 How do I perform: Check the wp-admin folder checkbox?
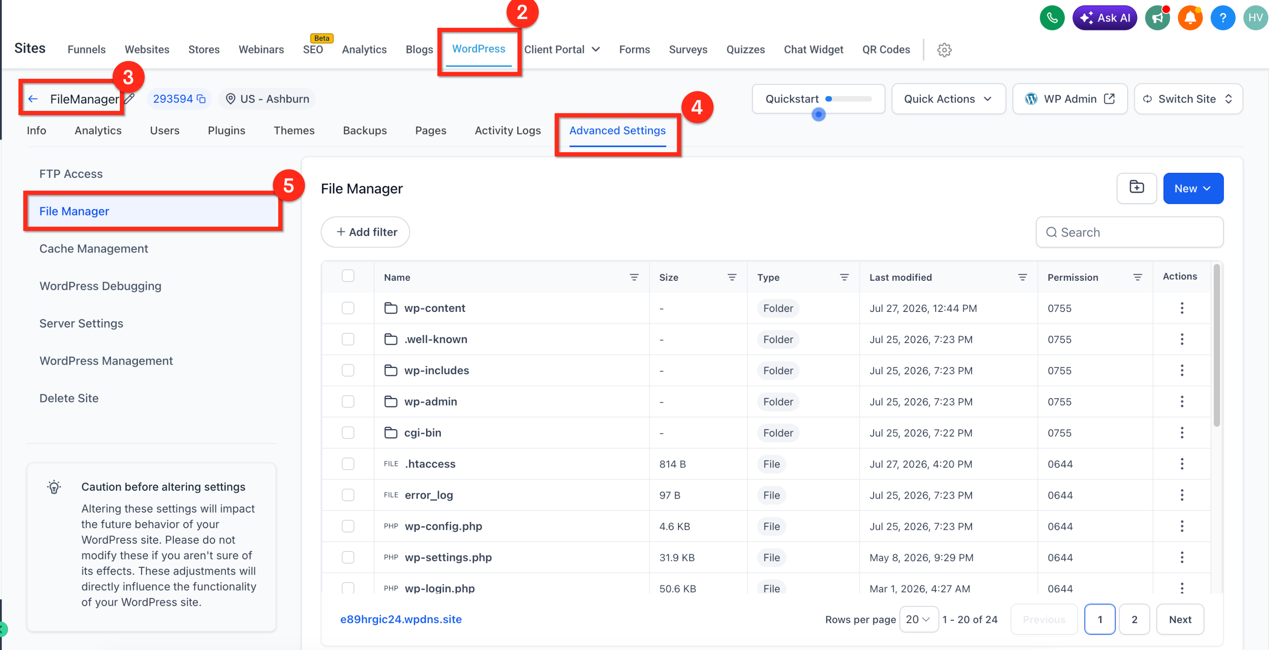tap(348, 402)
